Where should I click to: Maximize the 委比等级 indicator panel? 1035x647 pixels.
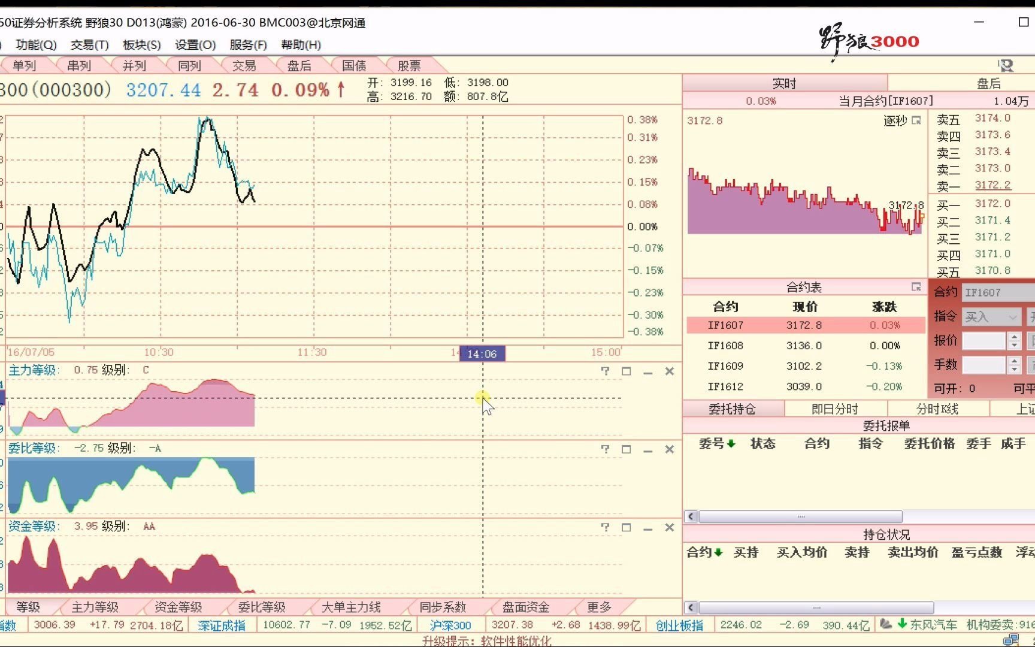click(627, 449)
